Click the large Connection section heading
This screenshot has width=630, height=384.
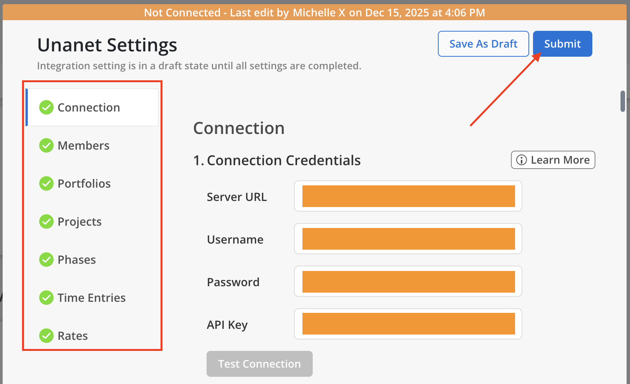coord(239,128)
